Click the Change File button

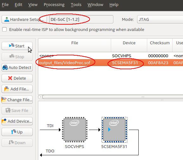17,100
